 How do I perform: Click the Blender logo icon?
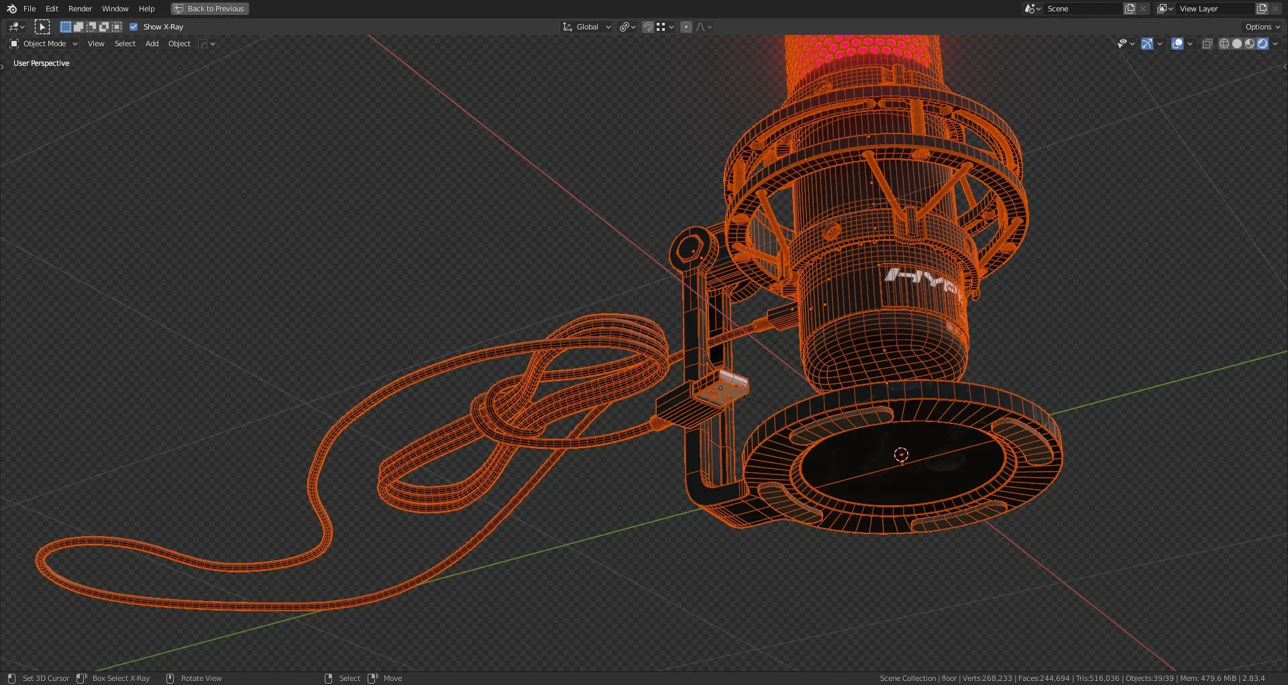11,9
